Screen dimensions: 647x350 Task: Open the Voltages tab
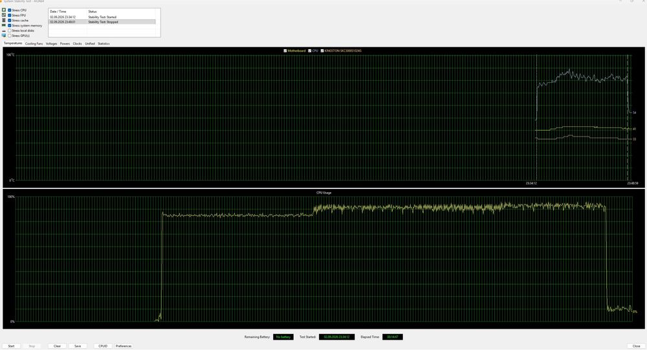pyautogui.click(x=52, y=43)
